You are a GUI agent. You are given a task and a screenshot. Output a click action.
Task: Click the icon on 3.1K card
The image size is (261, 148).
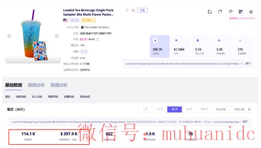(198, 40)
